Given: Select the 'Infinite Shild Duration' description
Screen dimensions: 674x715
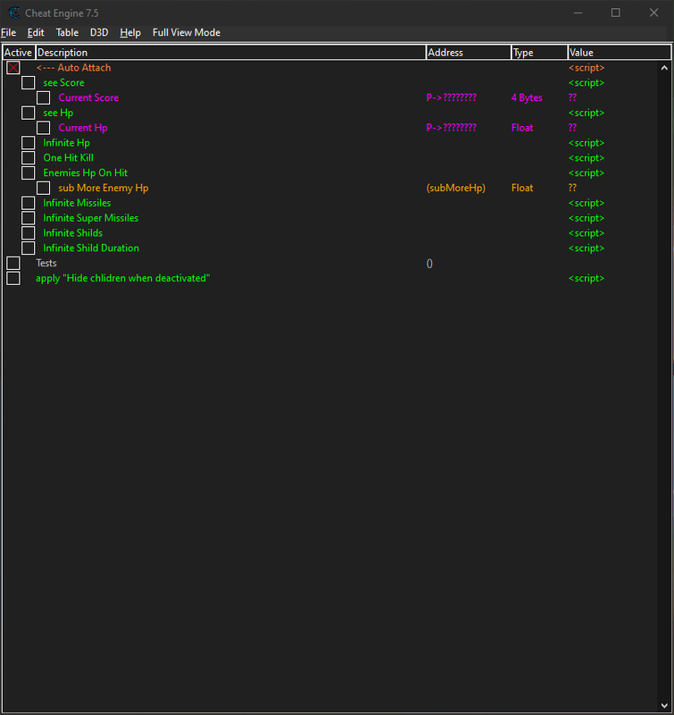Looking at the screenshot, I should (91, 248).
